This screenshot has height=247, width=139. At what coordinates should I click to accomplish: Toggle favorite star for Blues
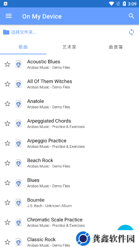point(7,183)
